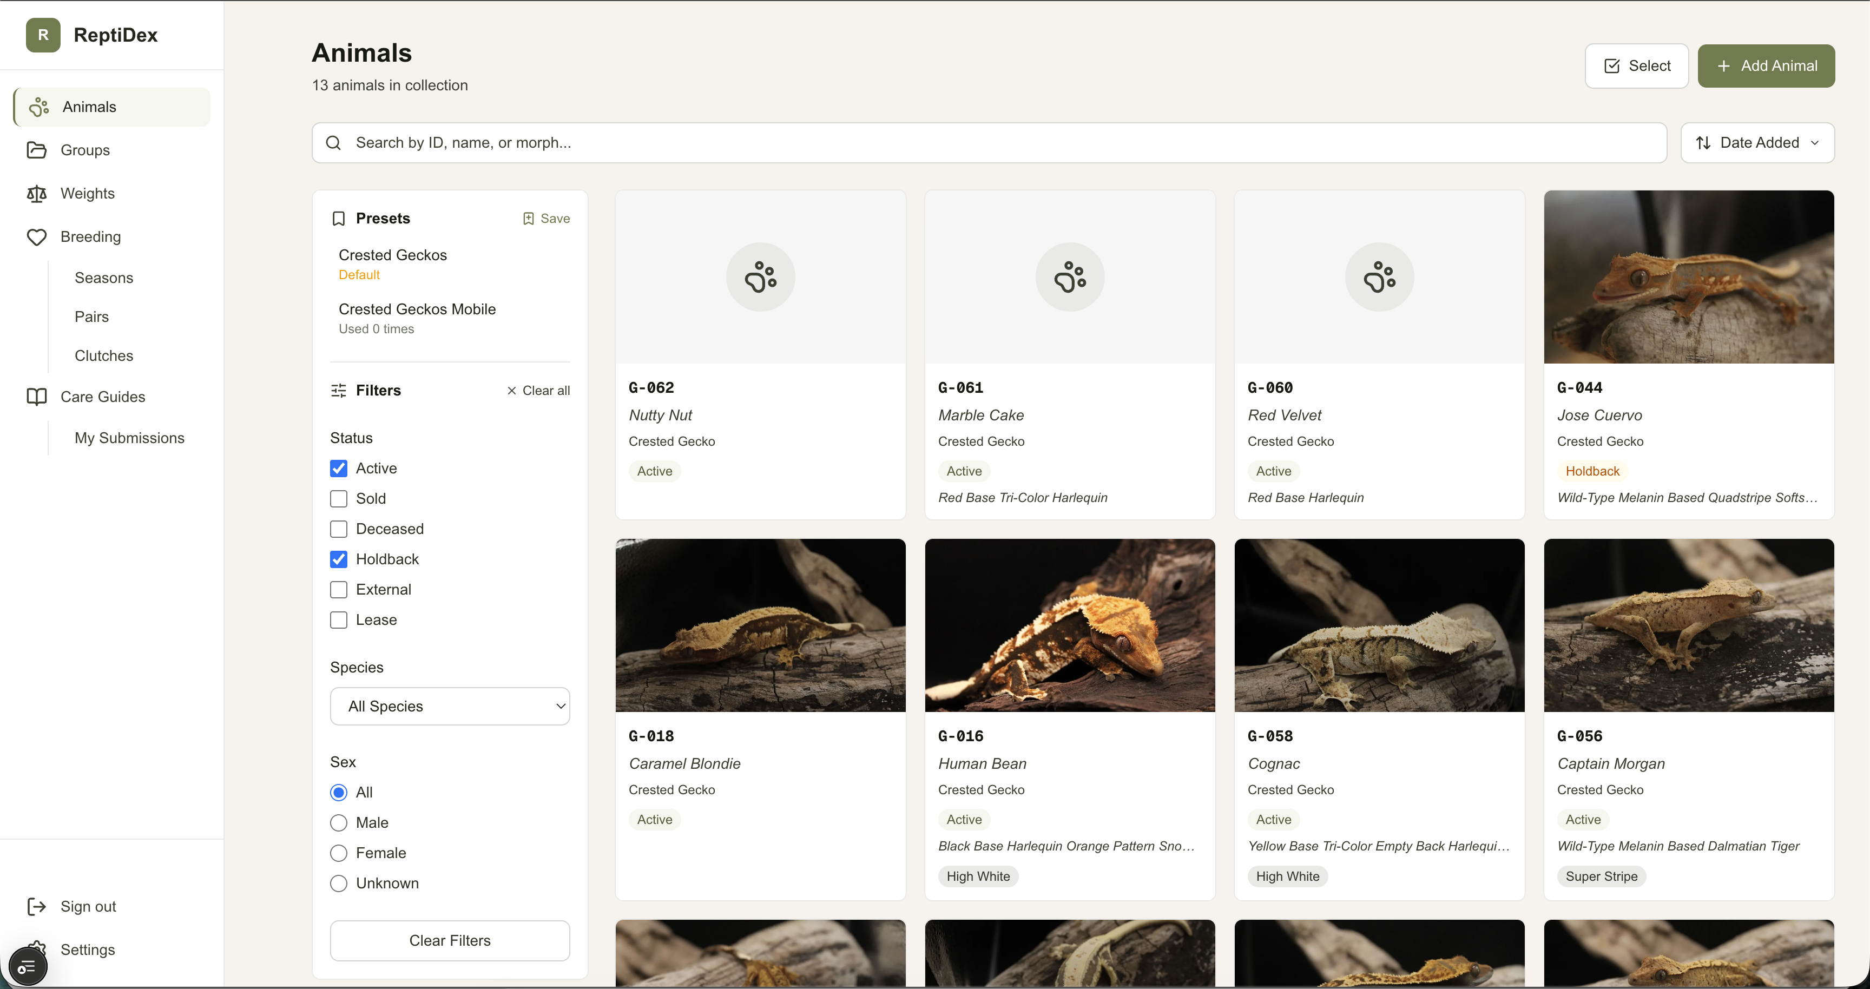The height and width of the screenshot is (989, 1870).
Task: Click the Add Animal button
Action: pyautogui.click(x=1766, y=65)
